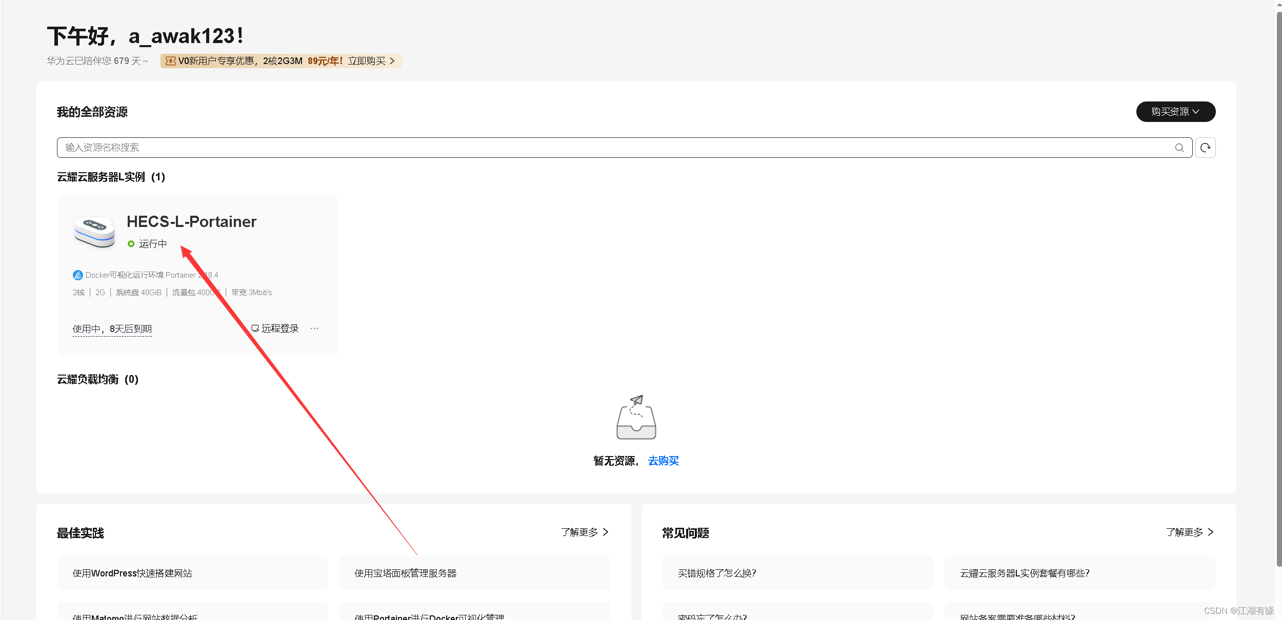Click the 云耀负载均衡 (0) heading
The image size is (1282, 620).
[x=97, y=380]
